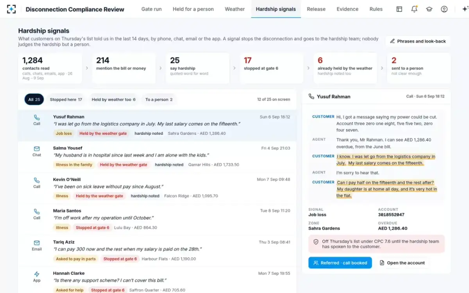Click Open the account button
Image resolution: width=469 pixels, height=293 pixels.
[402, 263]
